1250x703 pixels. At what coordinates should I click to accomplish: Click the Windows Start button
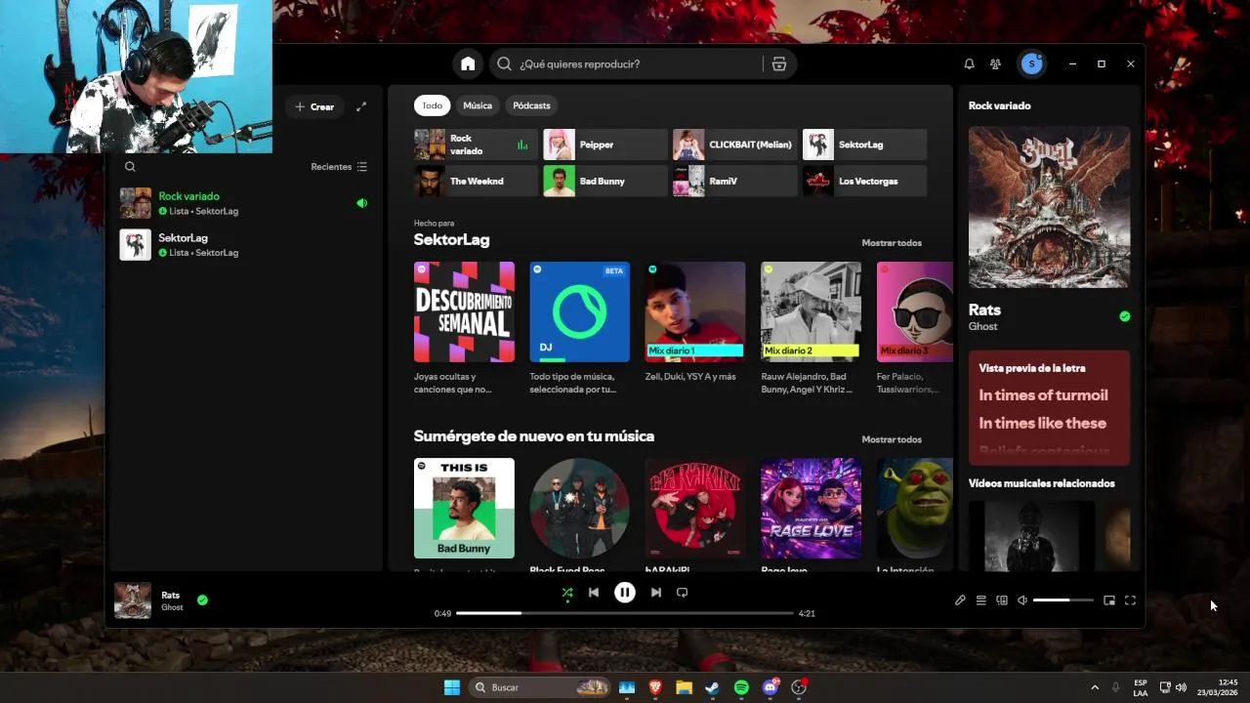(x=452, y=687)
